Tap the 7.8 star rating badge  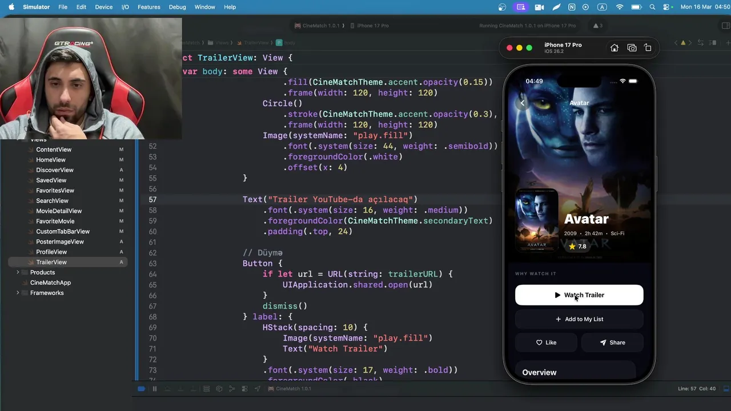pos(577,247)
